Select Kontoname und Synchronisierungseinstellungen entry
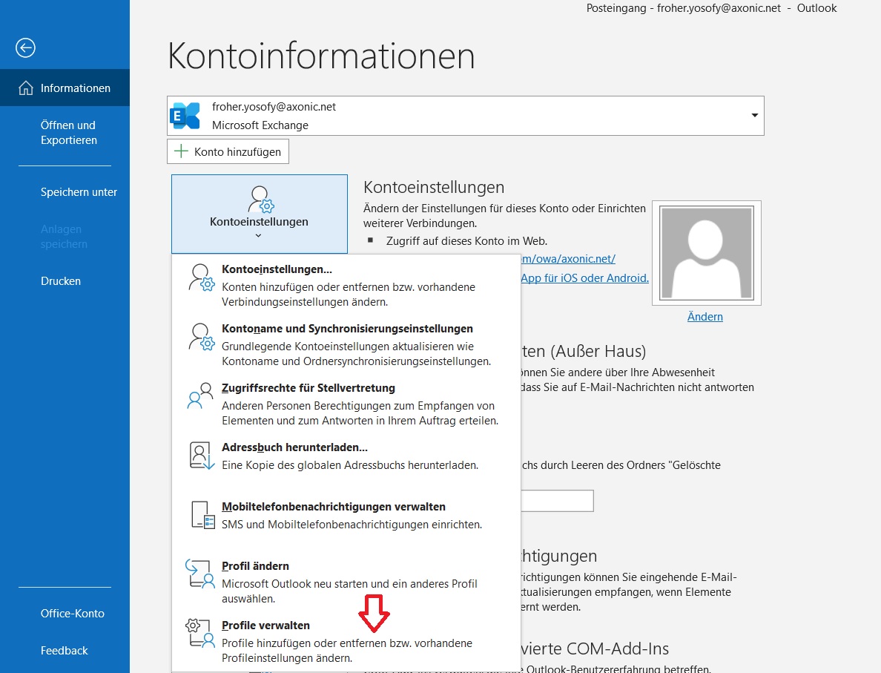The width and height of the screenshot is (881, 673). [346, 344]
